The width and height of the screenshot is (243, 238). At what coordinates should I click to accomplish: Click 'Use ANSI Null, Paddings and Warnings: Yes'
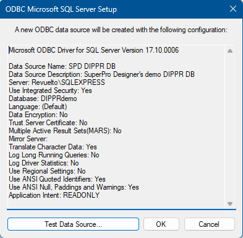point(74,187)
